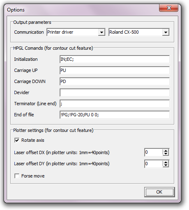The height and width of the screenshot is (210, 189).
Task: Close the Options dialog window
Action: click(x=168, y=8)
